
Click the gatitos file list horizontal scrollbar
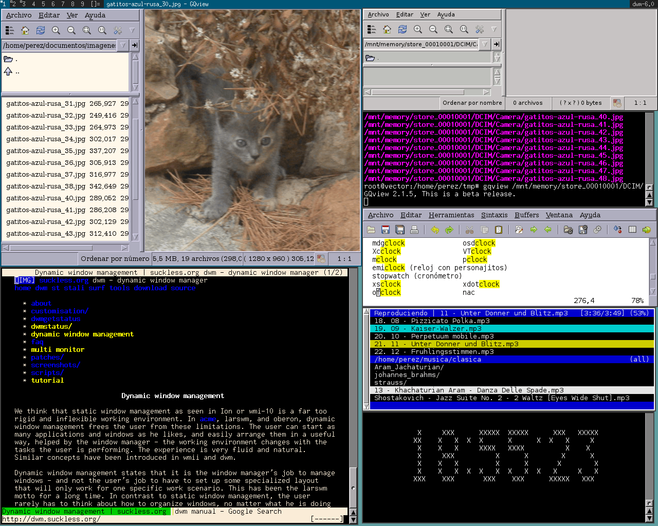tap(65, 248)
